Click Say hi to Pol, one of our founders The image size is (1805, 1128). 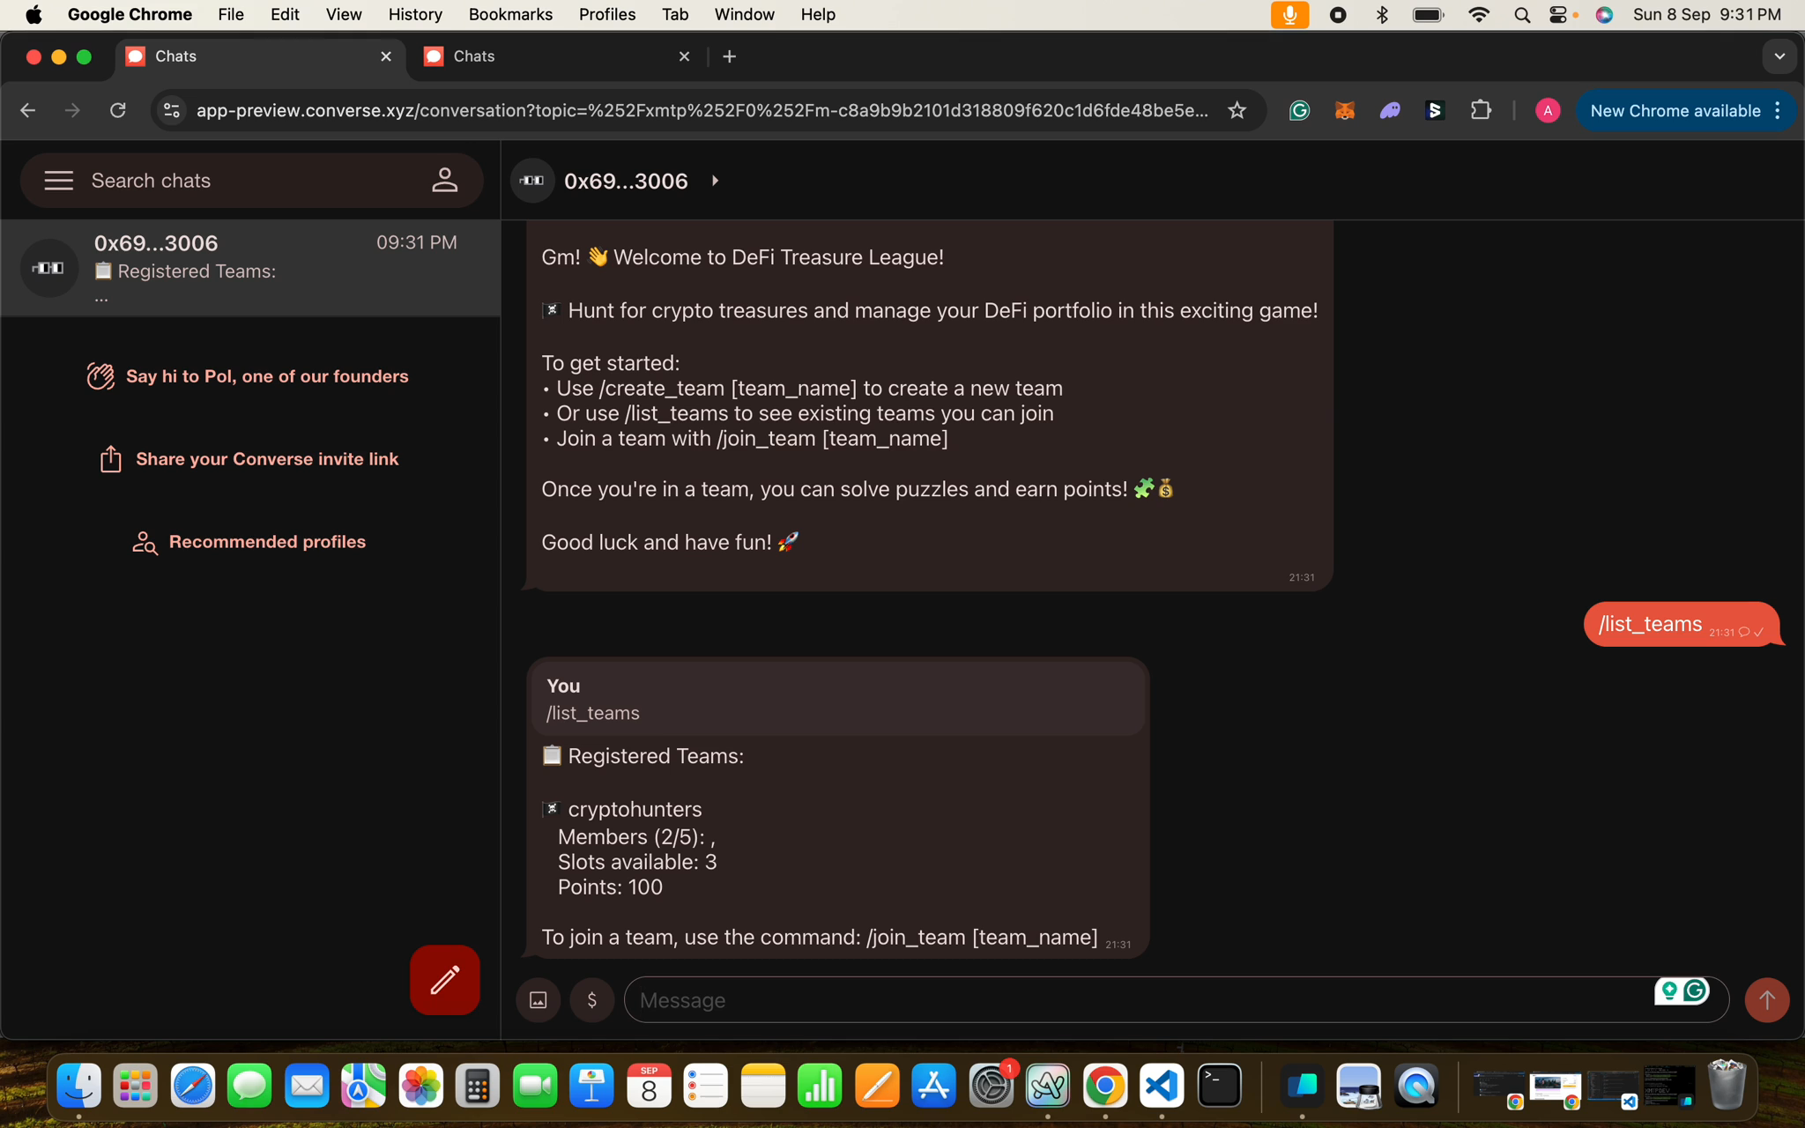click(x=248, y=376)
